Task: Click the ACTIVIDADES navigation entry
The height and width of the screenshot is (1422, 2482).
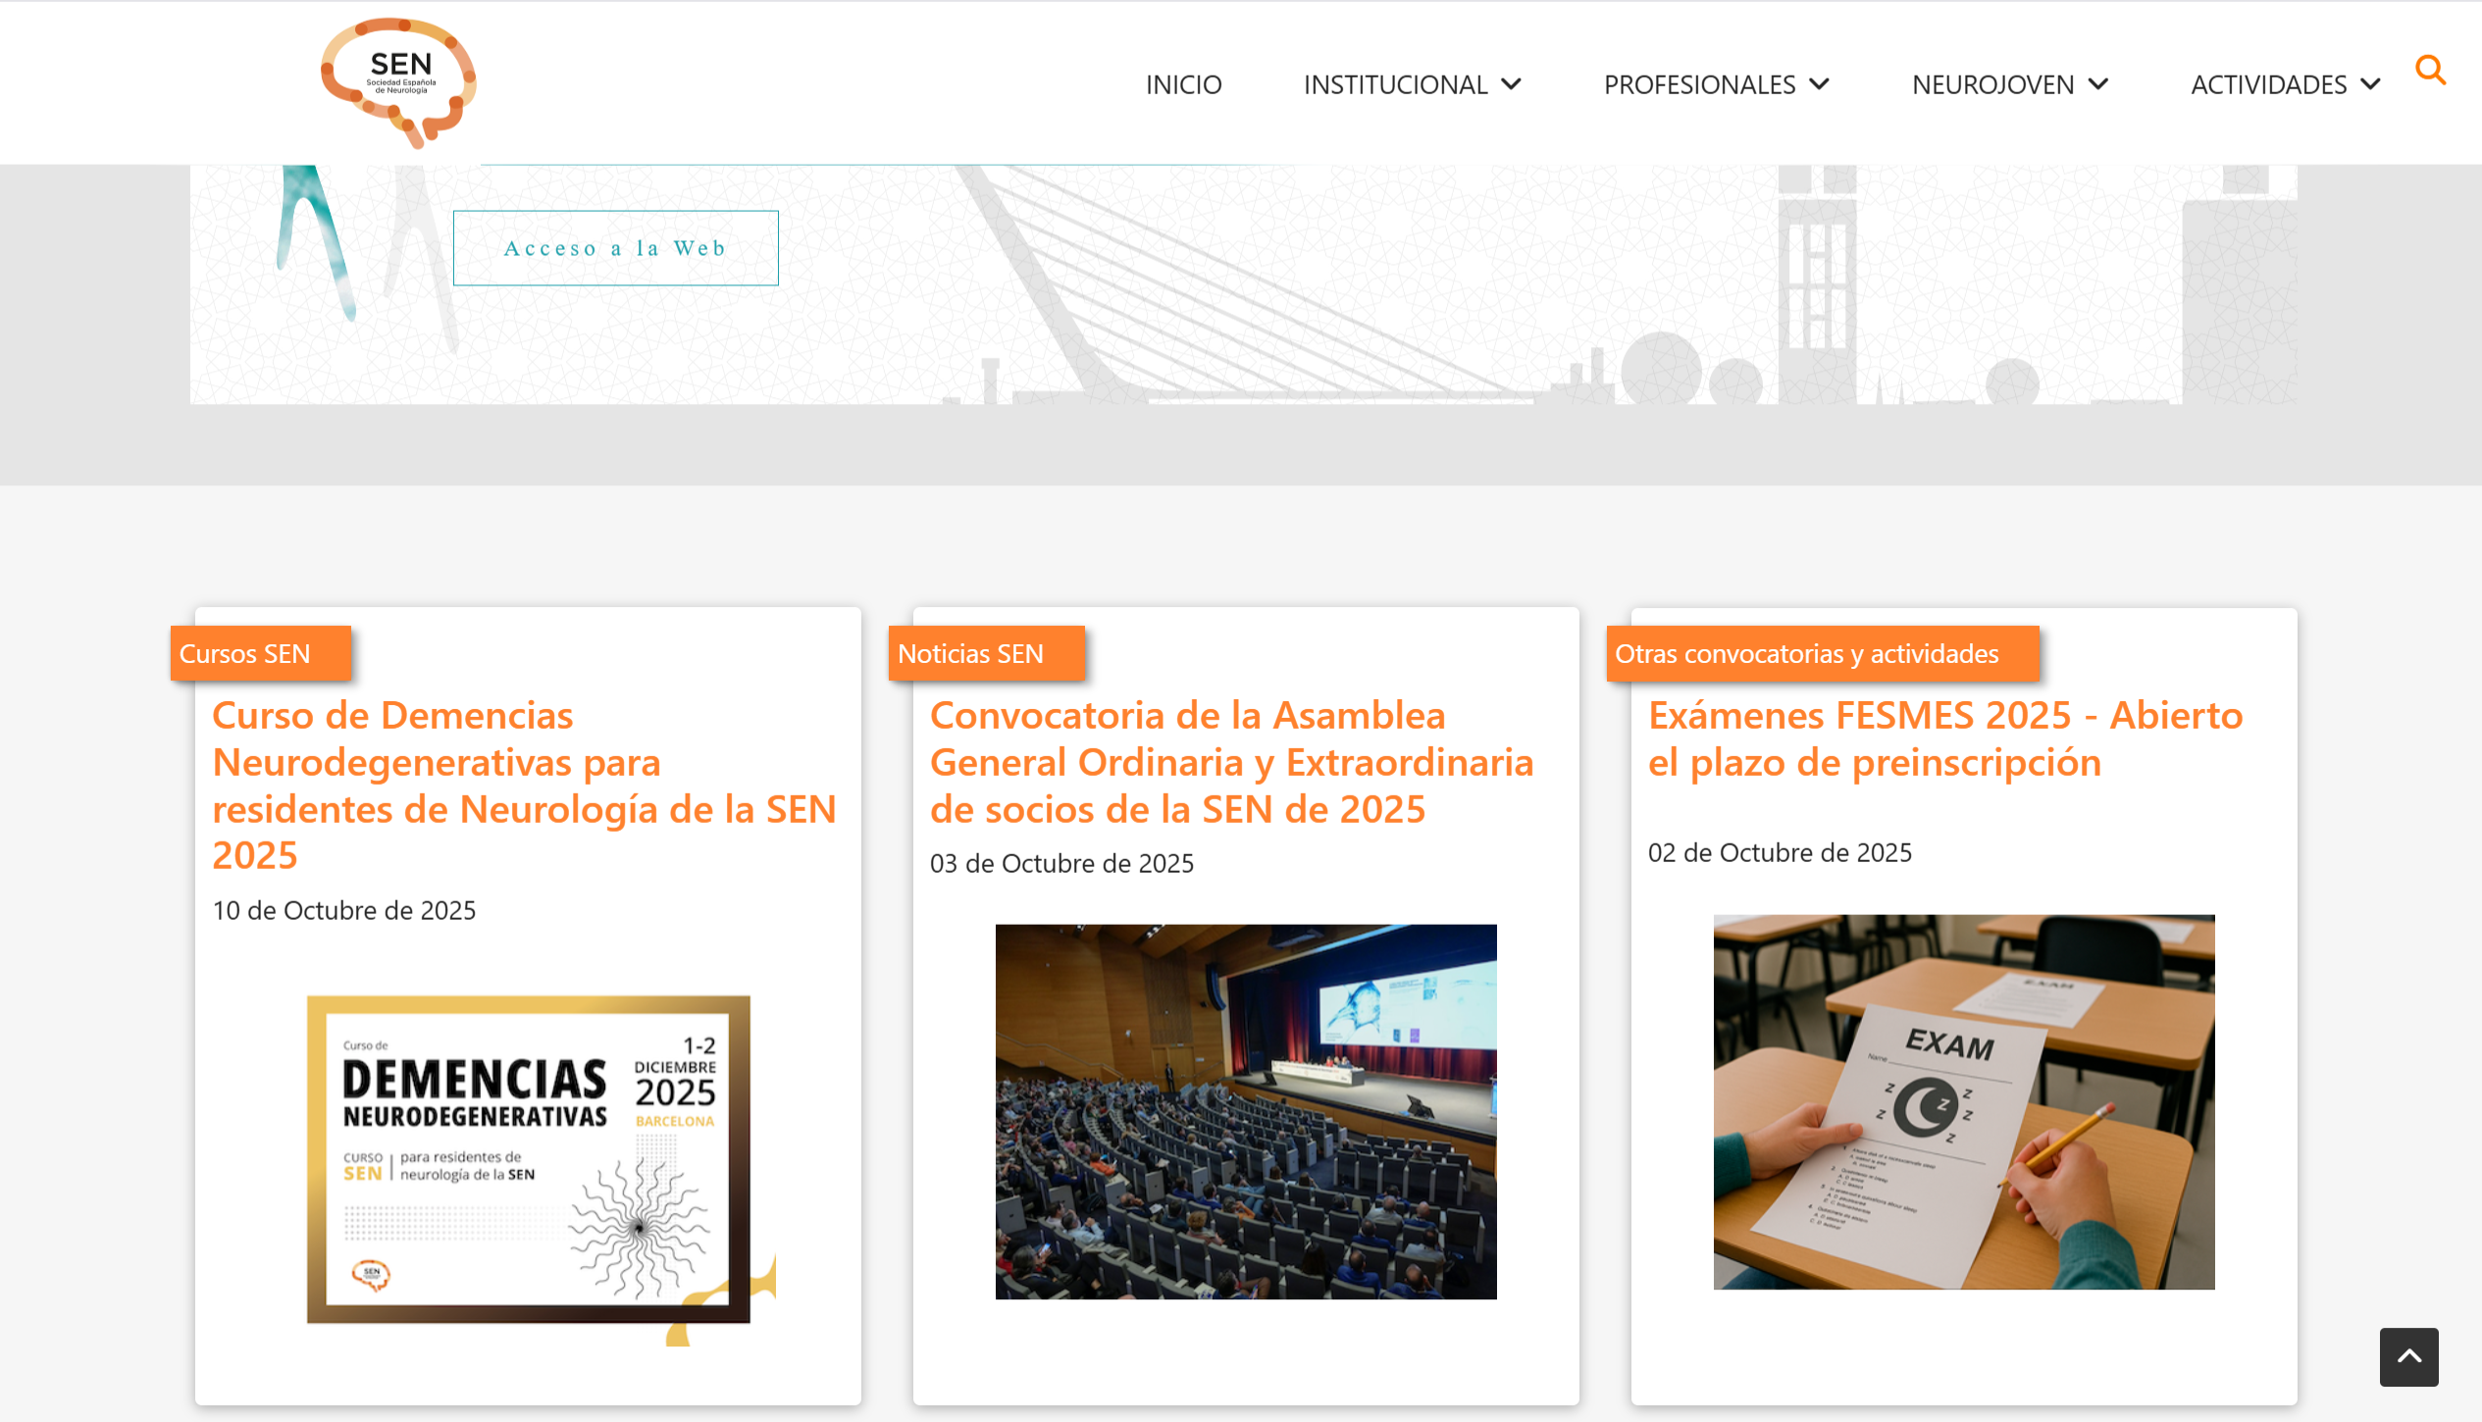Action: (x=2269, y=84)
